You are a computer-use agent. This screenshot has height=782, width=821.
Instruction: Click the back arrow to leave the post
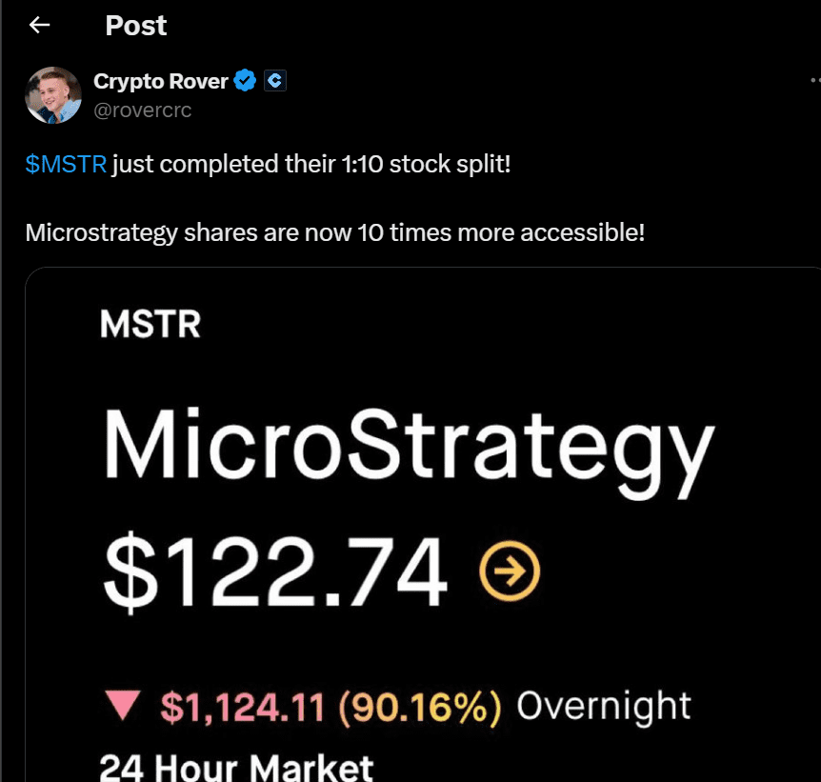38,25
